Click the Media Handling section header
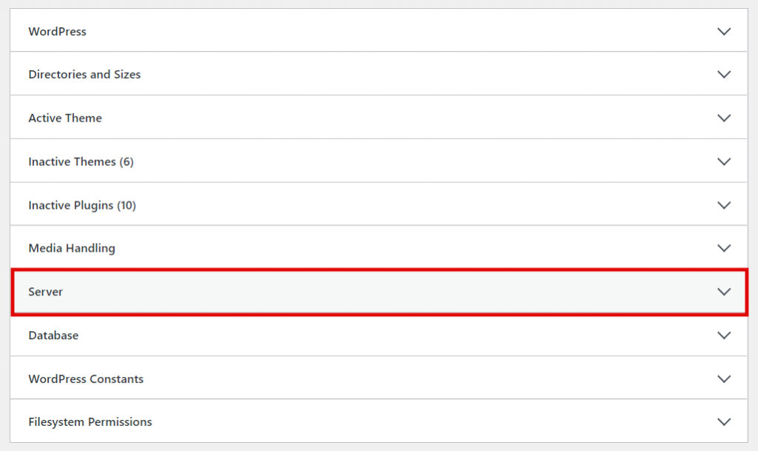The image size is (758, 451). (71, 248)
